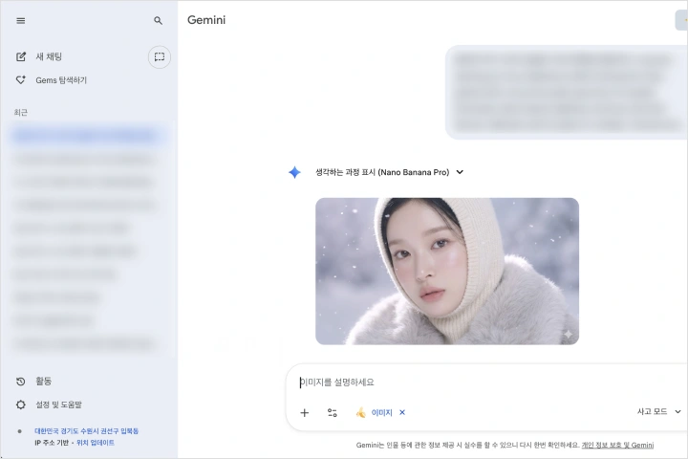Click the blurred user prompt bubble

coord(567,92)
